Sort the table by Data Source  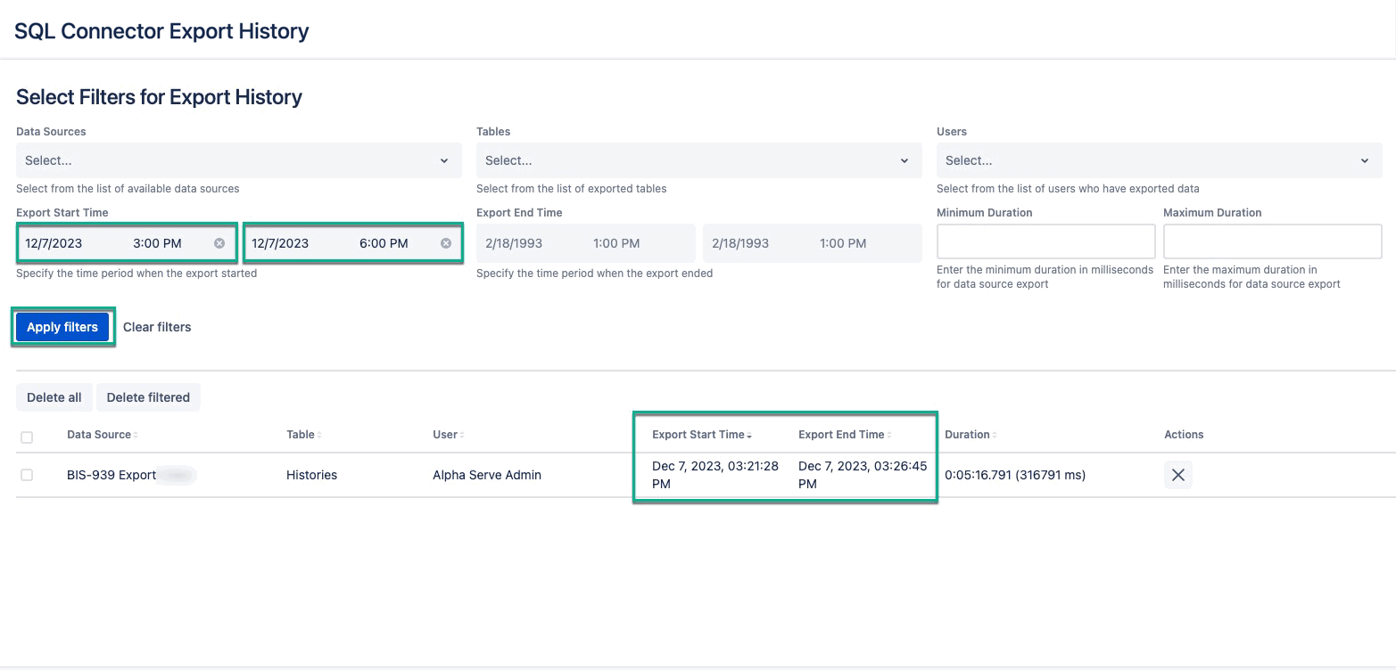coord(135,434)
